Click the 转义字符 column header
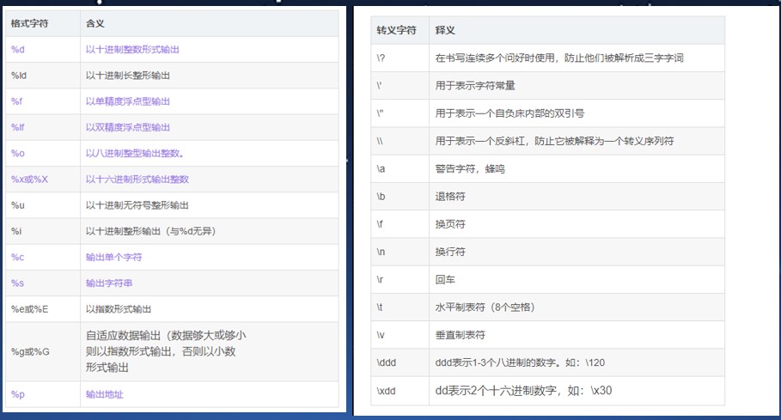781x420 pixels. pyautogui.click(x=394, y=30)
